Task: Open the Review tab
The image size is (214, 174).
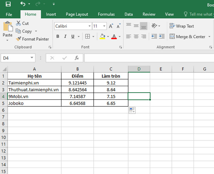Action: coord(149,14)
